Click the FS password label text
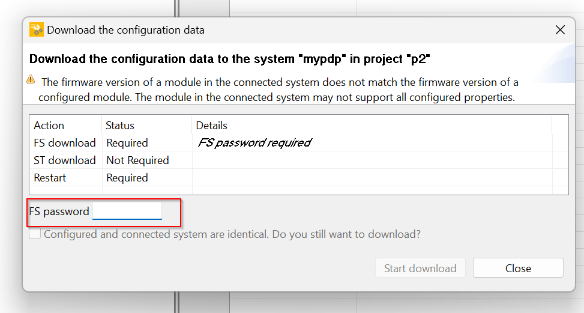 click(59, 211)
